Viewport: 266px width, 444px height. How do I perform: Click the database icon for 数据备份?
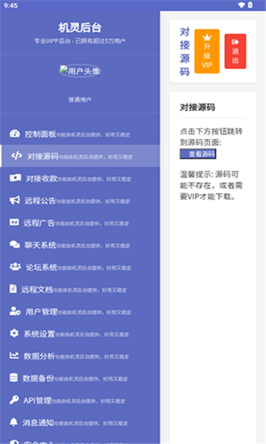click(13, 377)
